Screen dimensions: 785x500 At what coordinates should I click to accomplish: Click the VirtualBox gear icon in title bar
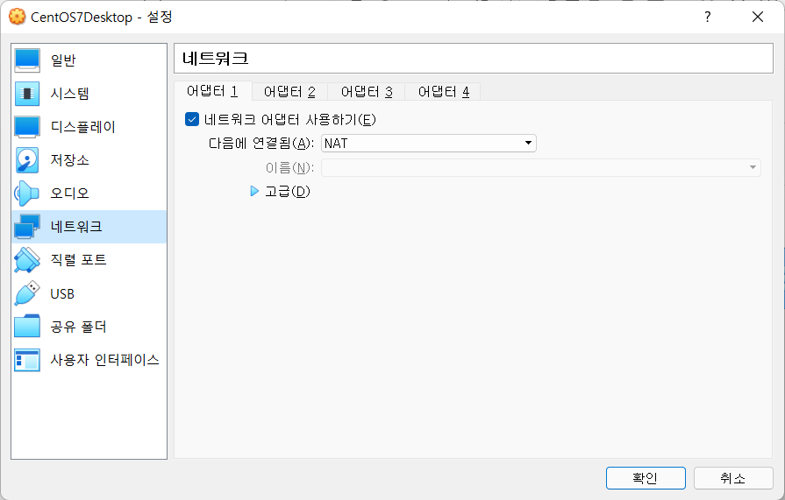point(17,17)
